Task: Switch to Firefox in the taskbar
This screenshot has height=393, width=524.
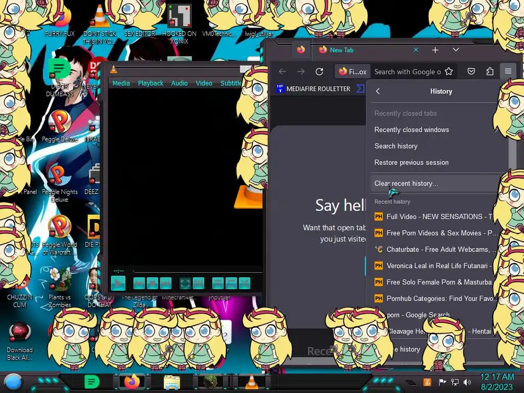Action: click(x=132, y=382)
